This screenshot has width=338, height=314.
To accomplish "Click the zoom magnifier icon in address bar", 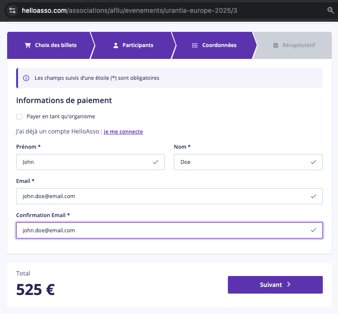I will coord(330,10).
